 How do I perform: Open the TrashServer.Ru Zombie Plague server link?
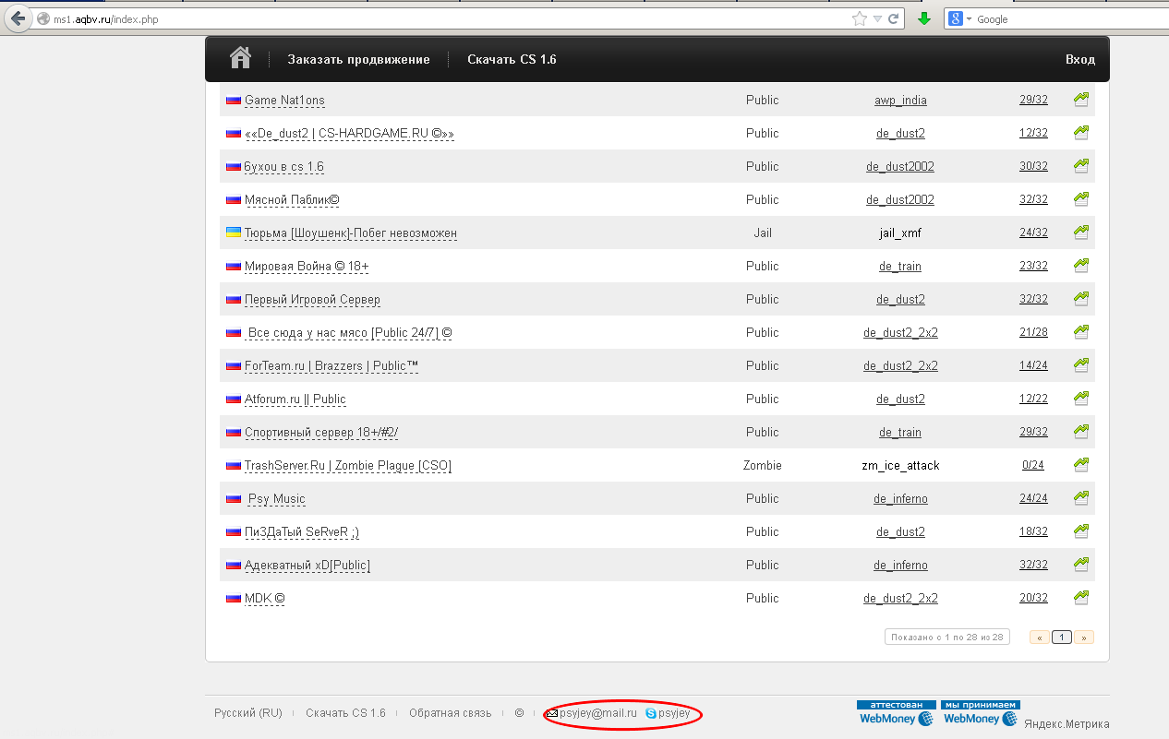pyautogui.click(x=348, y=465)
